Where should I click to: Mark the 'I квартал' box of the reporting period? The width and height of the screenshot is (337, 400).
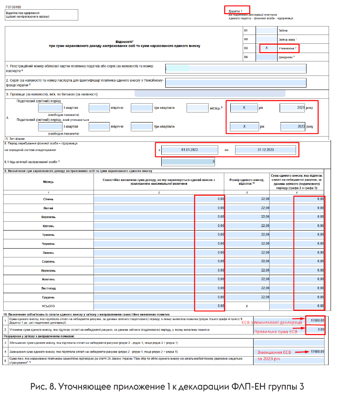(51, 108)
